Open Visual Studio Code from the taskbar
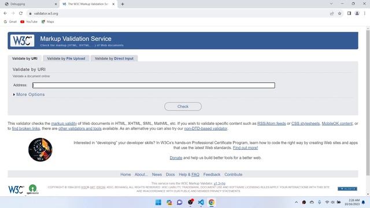Screen dimensions: 370x208 click(x=201, y=202)
